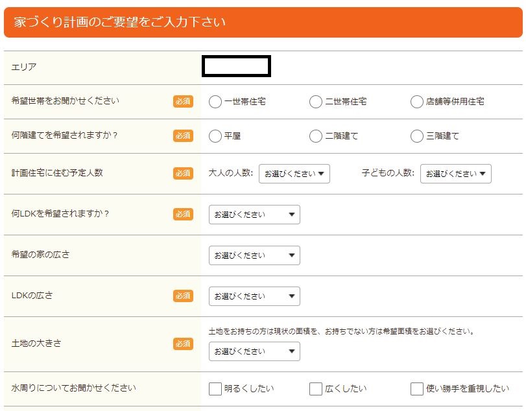Image resolution: width=526 pixels, height=411 pixels.
Task: Open the 大人の人数 dropdown
Action: pos(294,174)
